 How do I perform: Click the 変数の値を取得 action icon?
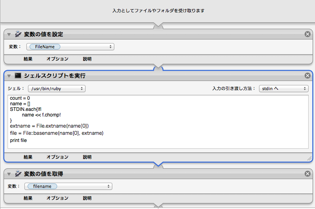(x=18, y=174)
